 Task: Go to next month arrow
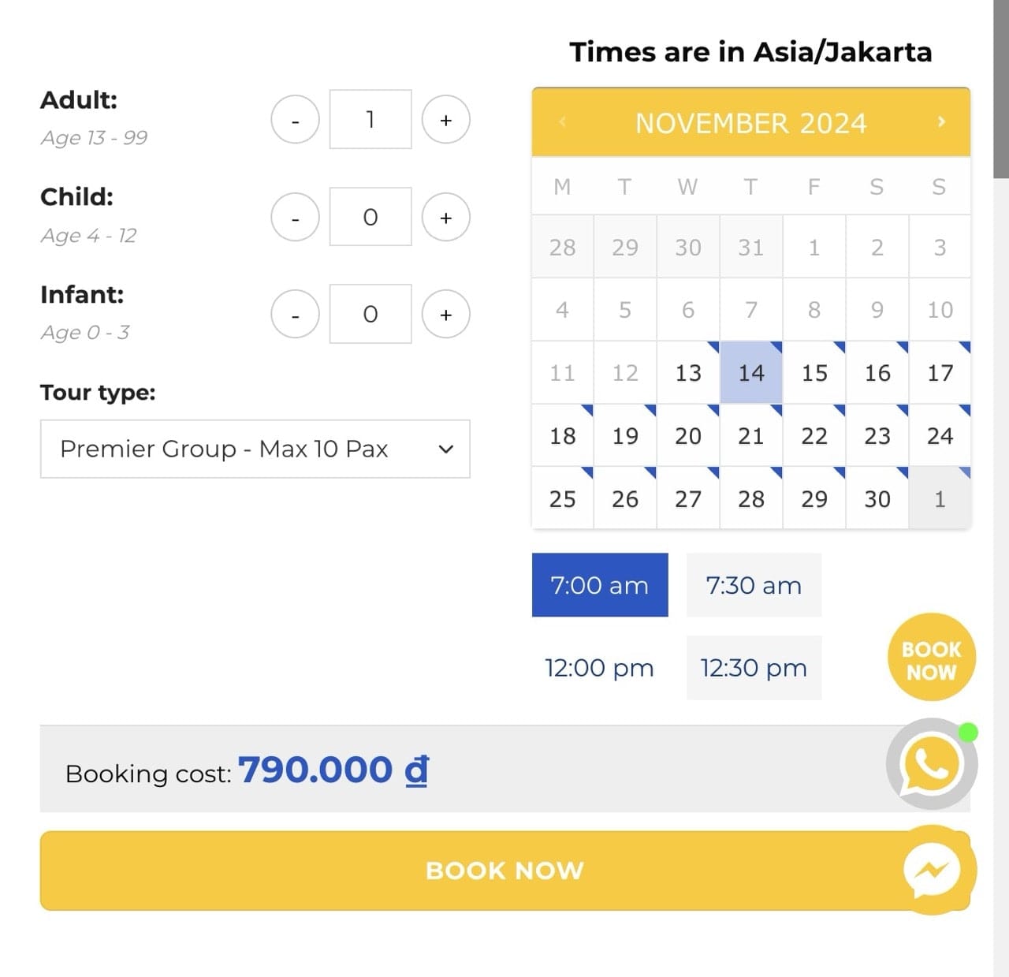coord(941,121)
